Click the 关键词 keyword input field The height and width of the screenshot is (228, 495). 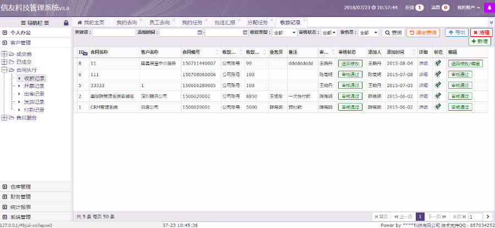[x=114, y=32]
